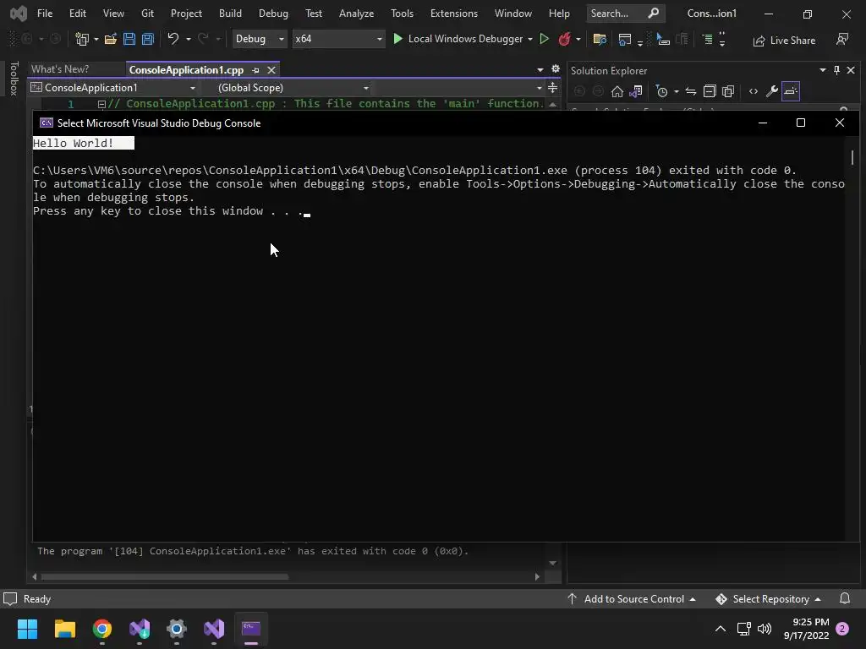Open the File menu
Image resolution: width=866 pixels, height=649 pixels.
click(45, 14)
